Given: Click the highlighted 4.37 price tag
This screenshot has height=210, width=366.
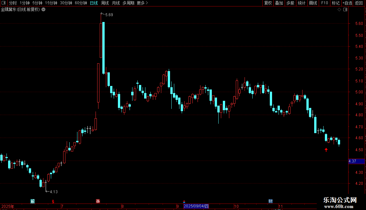Looking at the screenshot, I should click(x=356, y=161).
